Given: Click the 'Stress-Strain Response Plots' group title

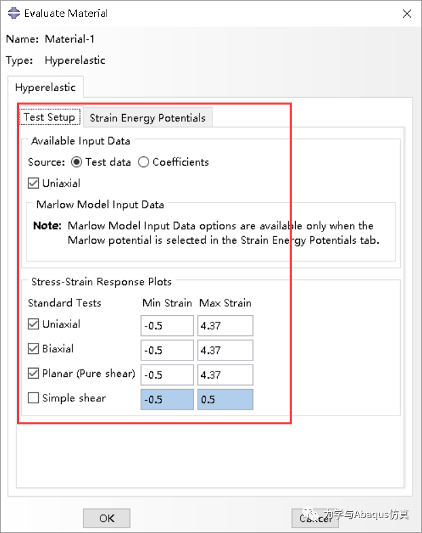Looking at the screenshot, I should click(101, 282).
